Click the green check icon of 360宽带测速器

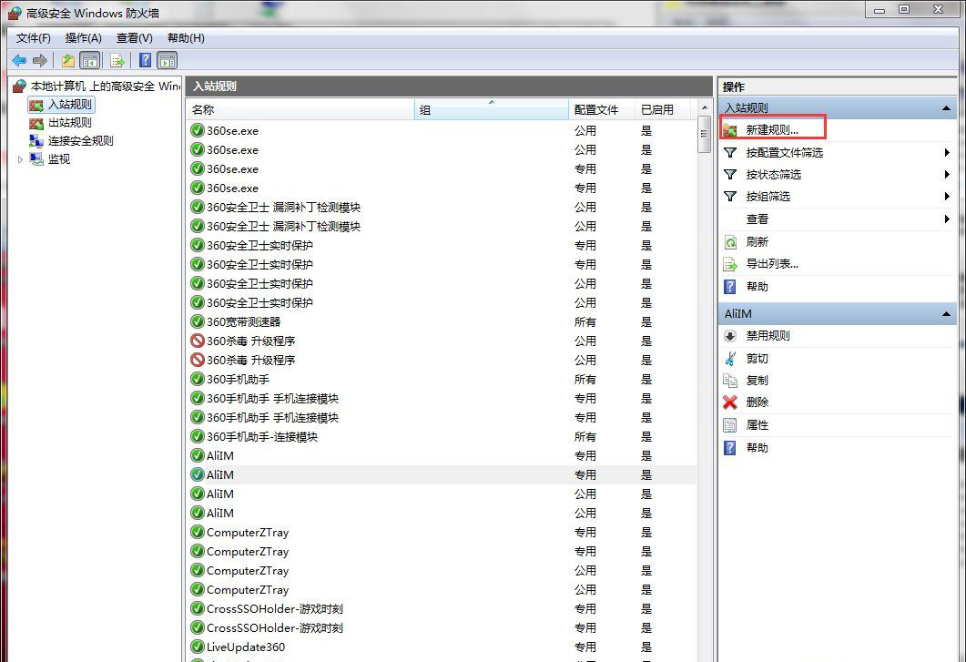click(198, 321)
